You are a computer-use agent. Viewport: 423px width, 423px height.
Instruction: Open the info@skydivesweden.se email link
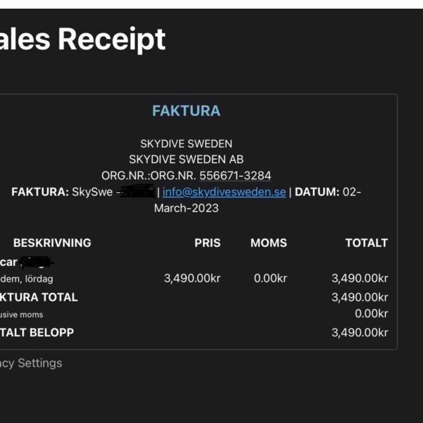pyautogui.click(x=224, y=192)
